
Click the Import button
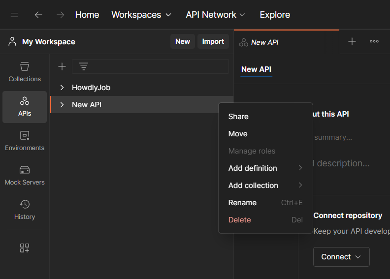213,41
